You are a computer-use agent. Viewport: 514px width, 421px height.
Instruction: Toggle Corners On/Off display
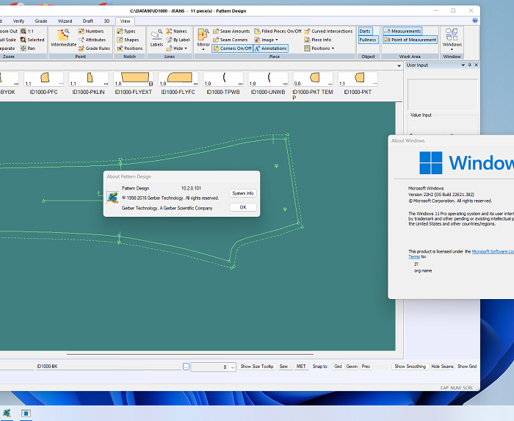(x=232, y=48)
